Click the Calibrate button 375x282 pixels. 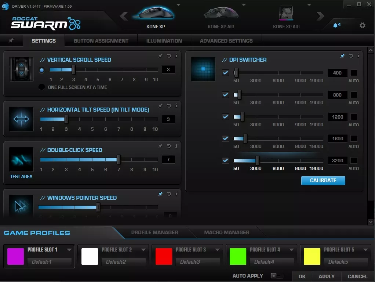[323, 181]
